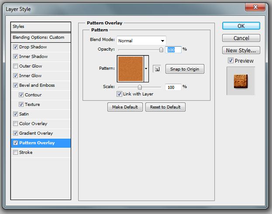Enable the Outer Glow checkbox
272x214 pixels.
tap(16, 66)
